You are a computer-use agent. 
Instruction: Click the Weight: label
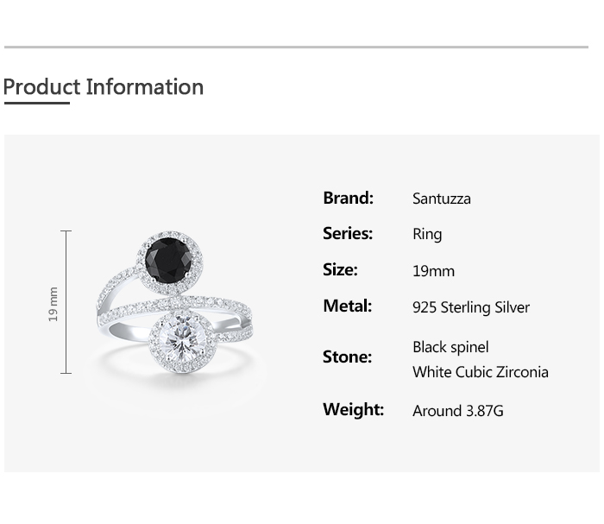[x=353, y=409]
